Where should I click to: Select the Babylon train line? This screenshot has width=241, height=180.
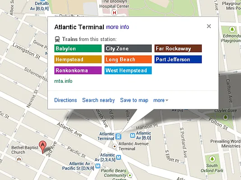tap(78, 49)
